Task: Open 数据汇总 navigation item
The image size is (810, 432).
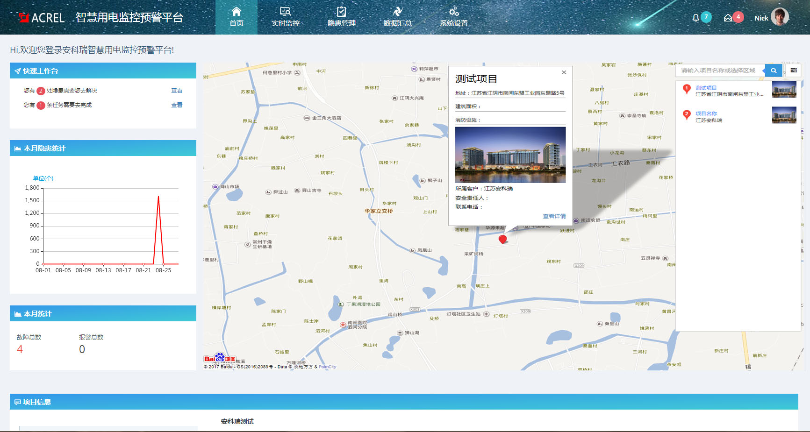Action: (x=397, y=17)
